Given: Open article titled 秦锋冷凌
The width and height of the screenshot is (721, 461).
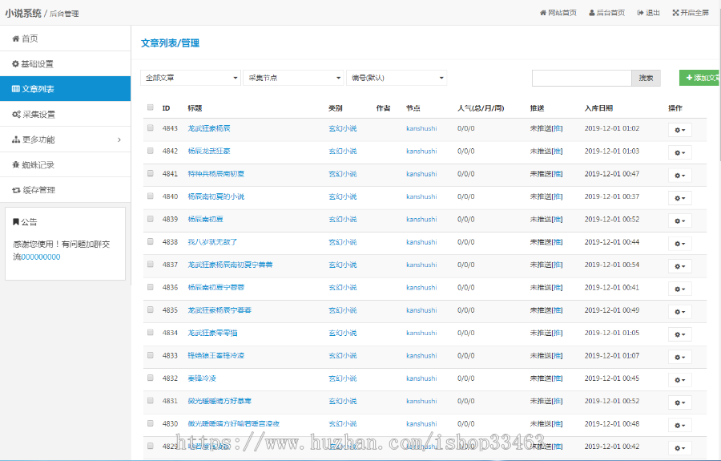Looking at the screenshot, I should click(202, 378).
